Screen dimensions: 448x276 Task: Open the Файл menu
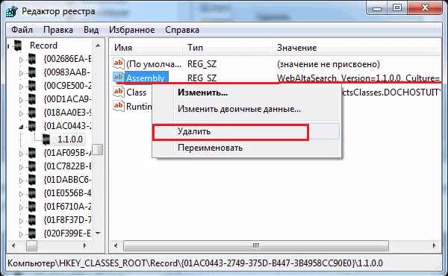pos(22,30)
